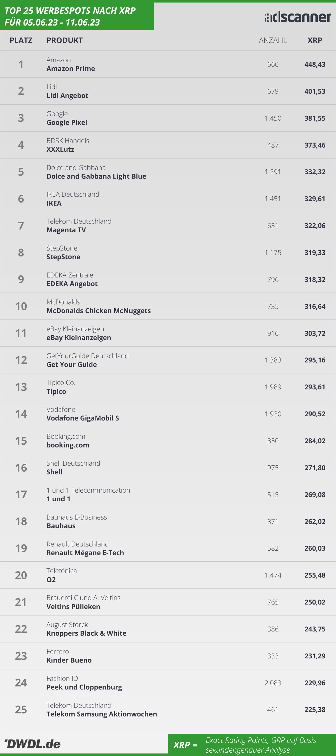Click the Lidl Angebot product name

[x=67, y=96]
